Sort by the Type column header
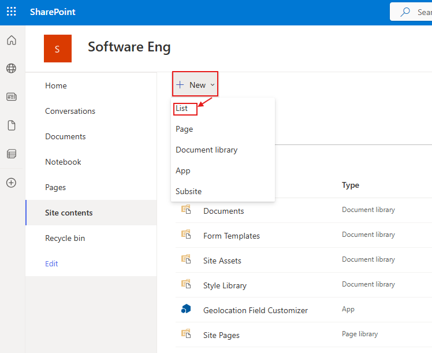This screenshot has height=353, width=432. [351, 185]
